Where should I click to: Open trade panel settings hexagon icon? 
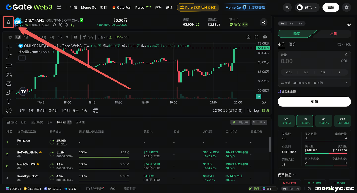(x=349, y=24)
